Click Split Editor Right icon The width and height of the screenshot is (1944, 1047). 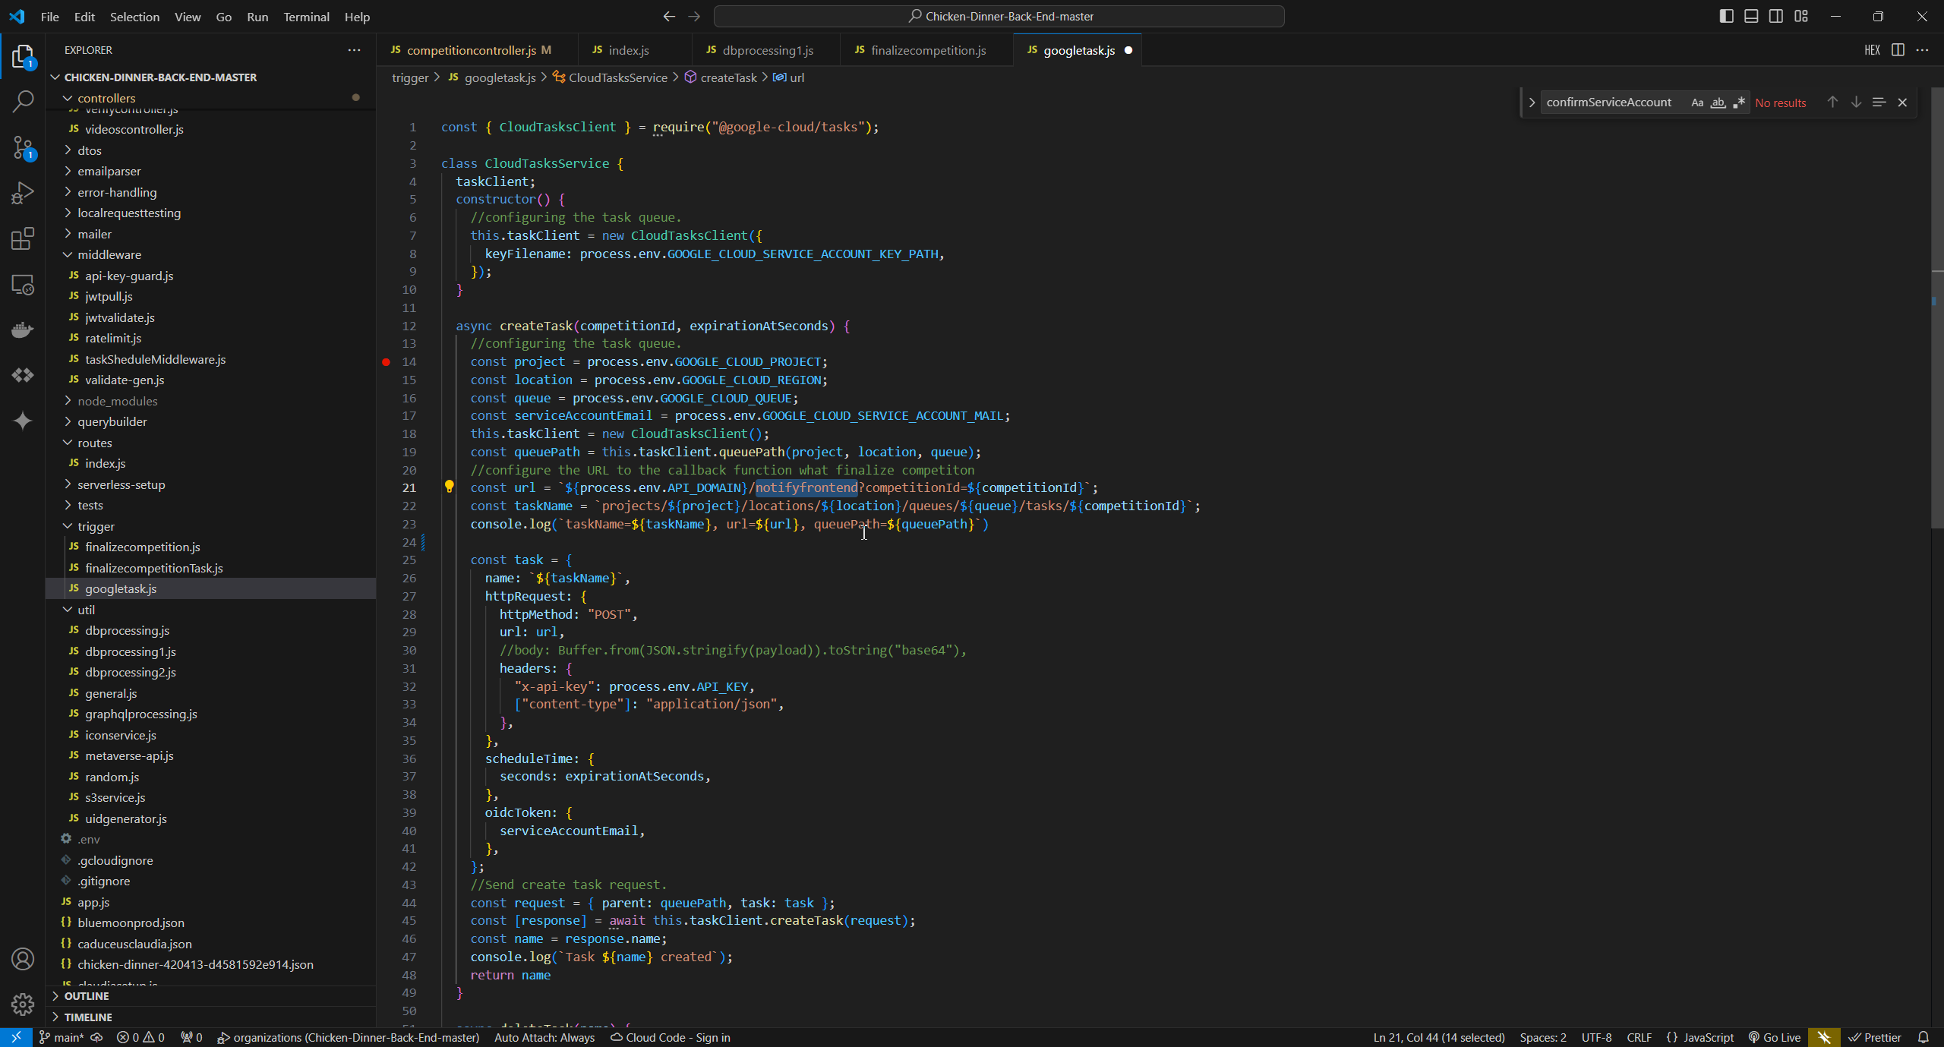(x=1897, y=50)
